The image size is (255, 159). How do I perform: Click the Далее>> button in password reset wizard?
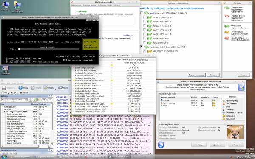pos(217,145)
